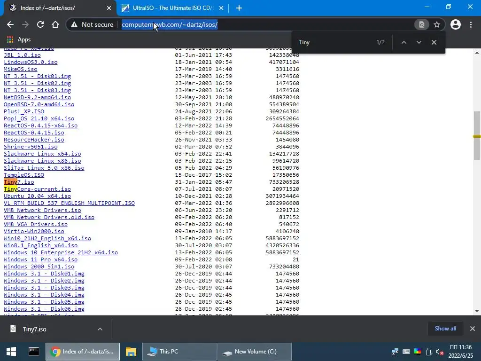481x361 pixels.
Task: Click NetBSD-9.2-amd64.iso link
Action: [37, 97]
